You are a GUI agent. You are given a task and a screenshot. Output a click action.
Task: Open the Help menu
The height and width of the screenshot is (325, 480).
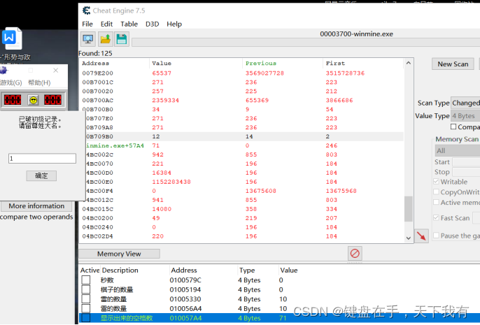pyautogui.click(x=174, y=24)
